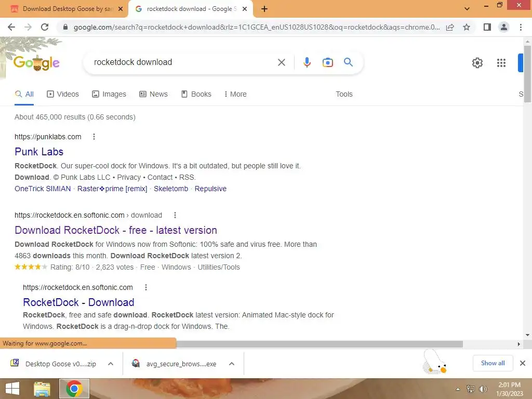Open Google quick settings gear
Viewport: 532px width, 399px height.
pos(477,63)
